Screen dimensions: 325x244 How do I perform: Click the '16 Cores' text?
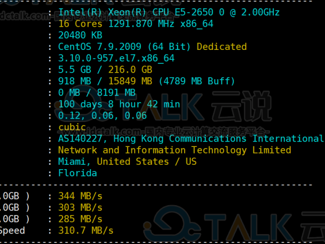click(x=80, y=24)
